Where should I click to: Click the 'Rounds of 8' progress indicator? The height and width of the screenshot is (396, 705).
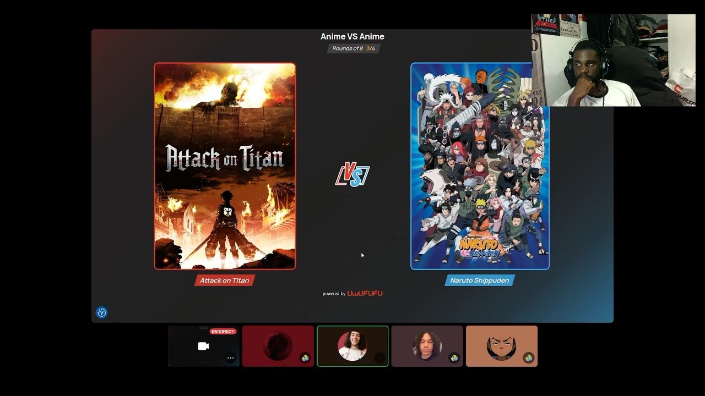pyautogui.click(x=354, y=48)
